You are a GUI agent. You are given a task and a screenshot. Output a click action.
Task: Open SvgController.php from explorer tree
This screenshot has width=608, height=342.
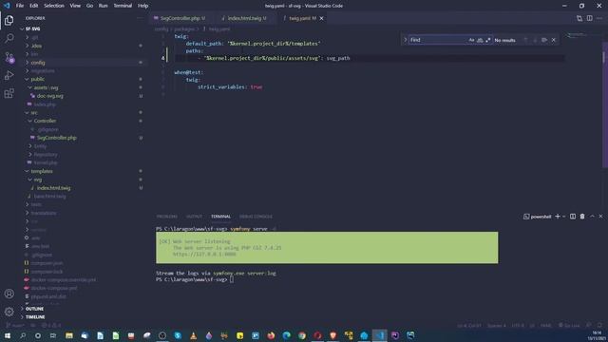57,138
